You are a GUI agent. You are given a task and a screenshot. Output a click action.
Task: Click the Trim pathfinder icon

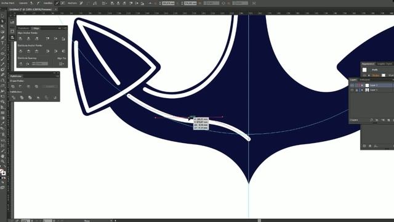pos(22,97)
